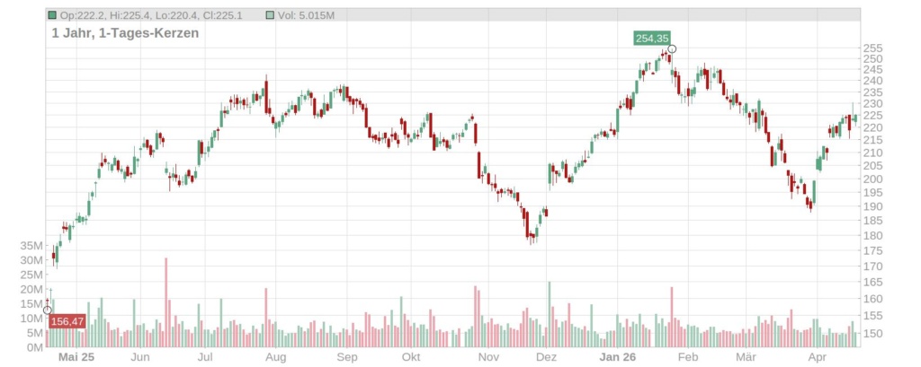This screenshot has width=921, height=367.
Task: Select the 'Jan 26' label on time axis
Action: point(618,357)
